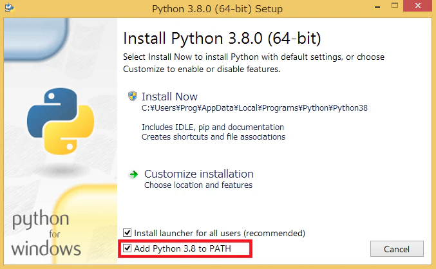
Task: Maximize the Python Setup window
Action: point(395,6)
